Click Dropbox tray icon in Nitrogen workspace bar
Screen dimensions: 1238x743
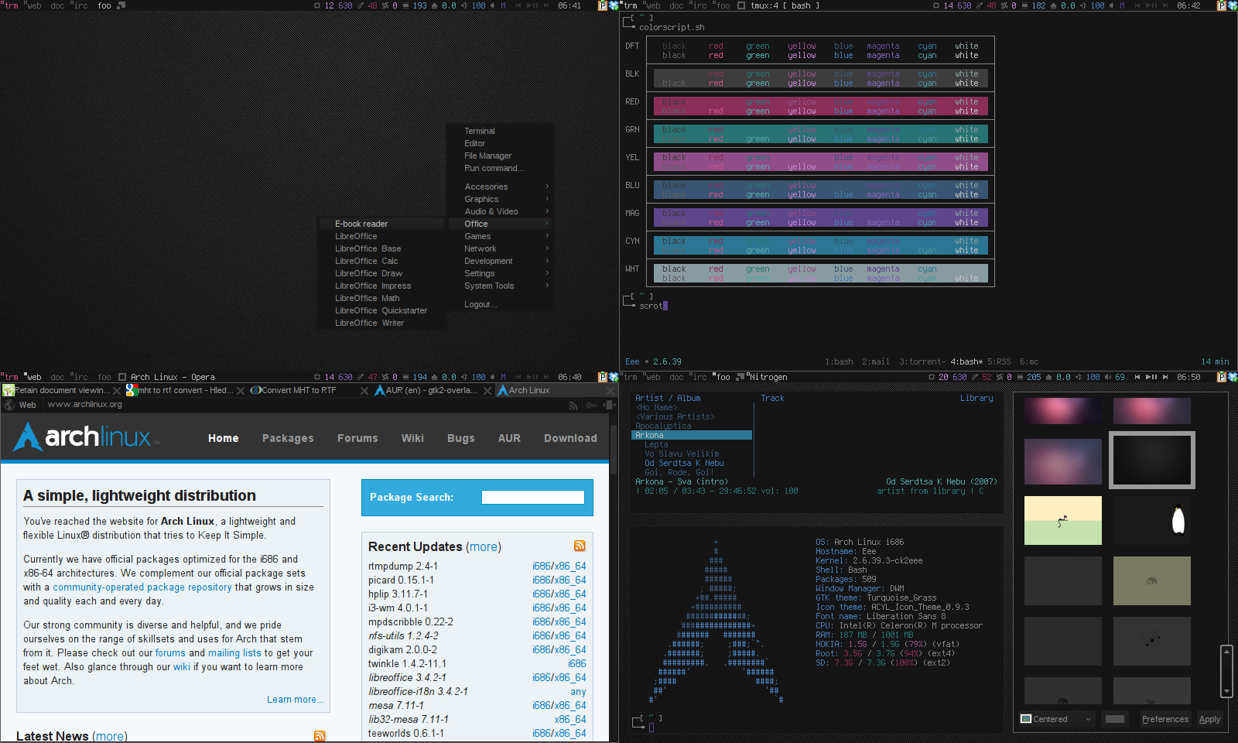click(x=1233, y=377)
